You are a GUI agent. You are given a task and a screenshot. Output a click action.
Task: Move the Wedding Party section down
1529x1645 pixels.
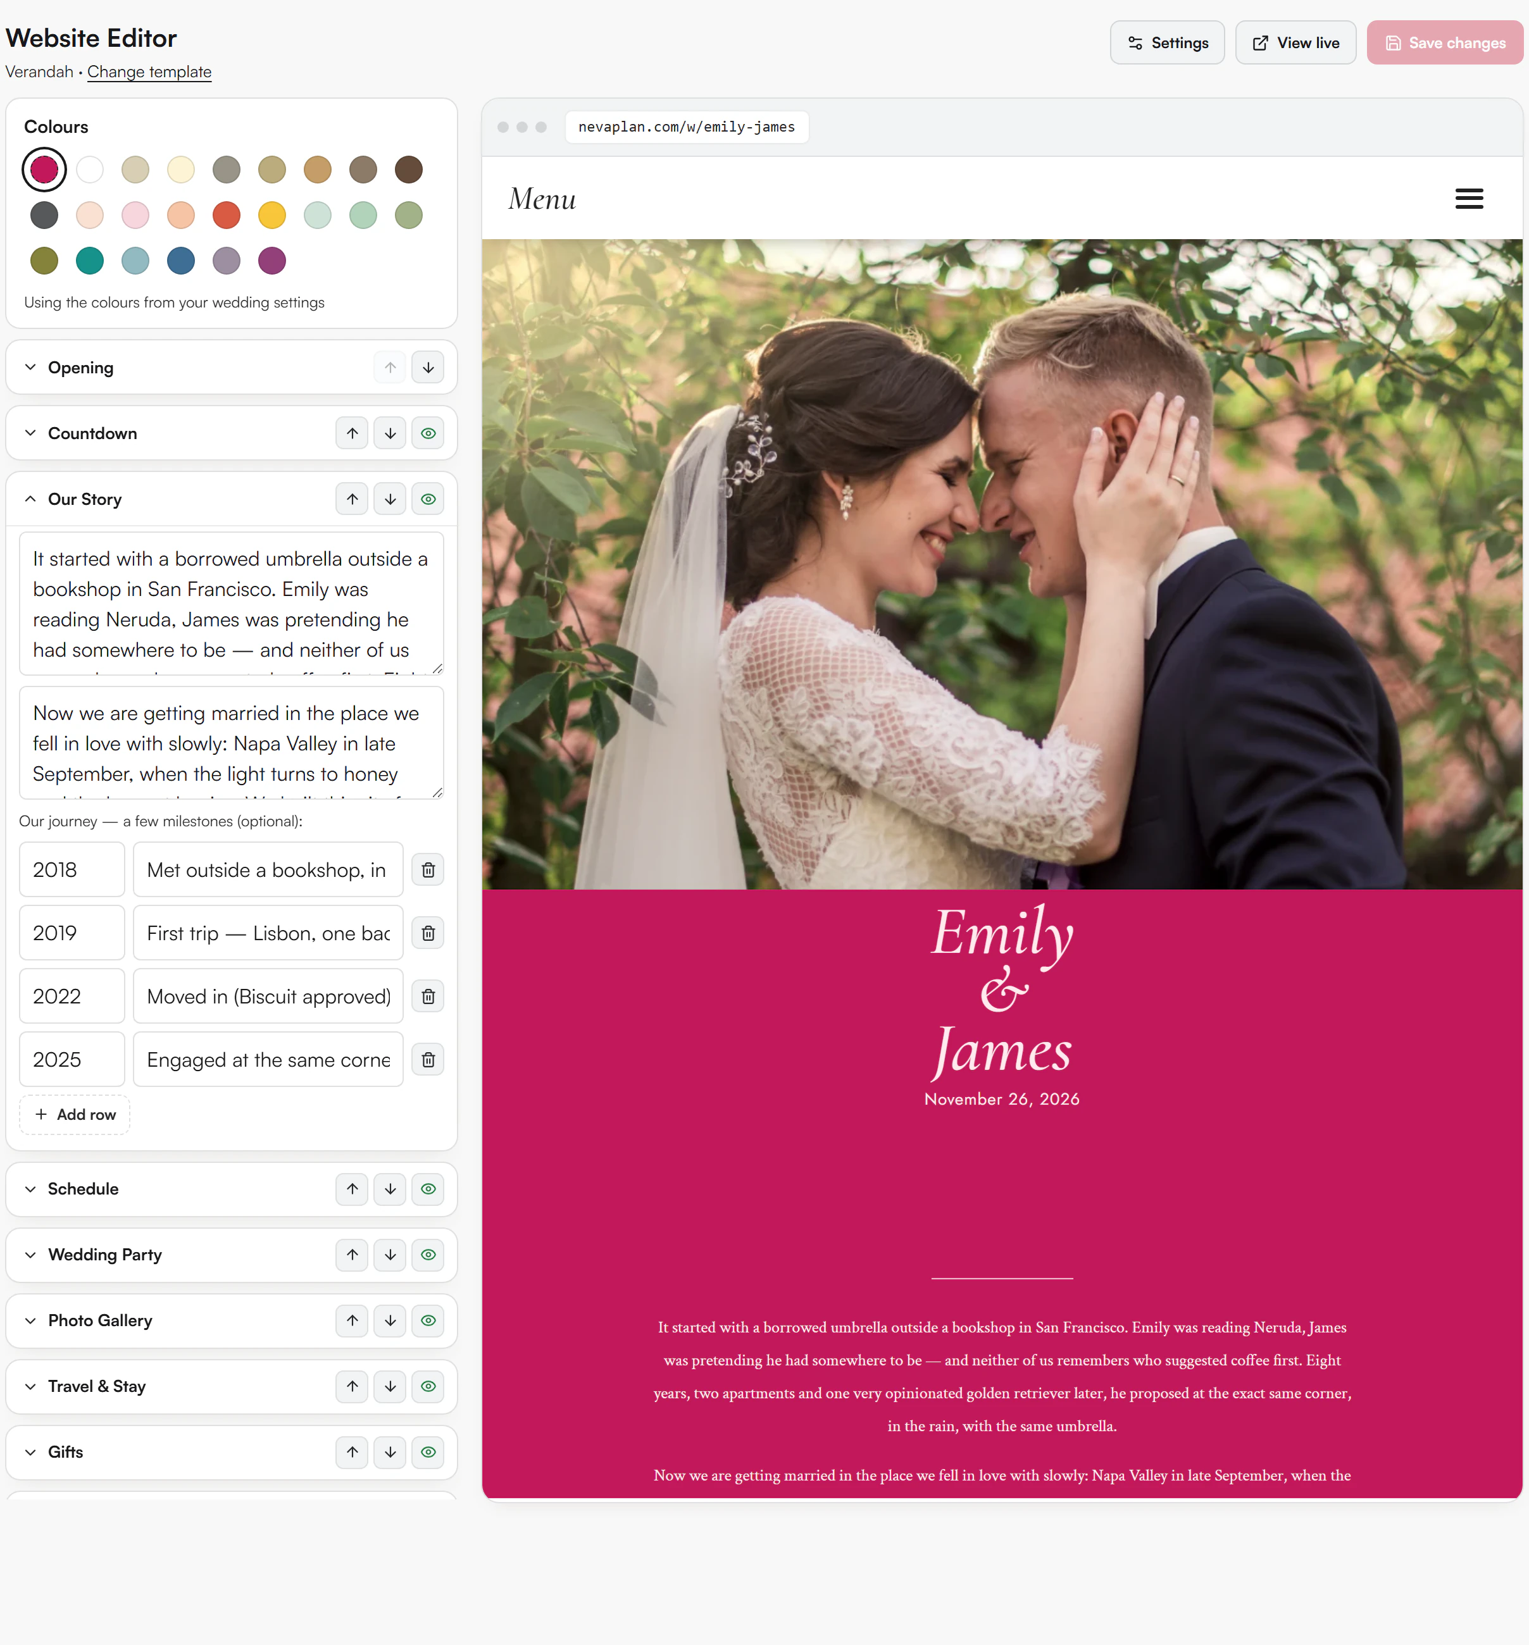point(390,1255)
